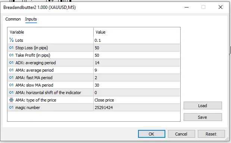Switch to the Common tab
This screenshot has width=231, height=143.
[13, 19]
